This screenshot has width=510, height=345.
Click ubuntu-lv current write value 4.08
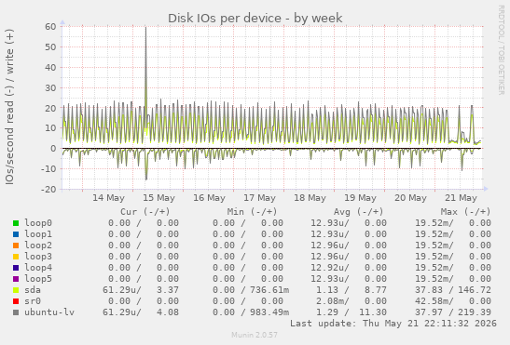168,312
